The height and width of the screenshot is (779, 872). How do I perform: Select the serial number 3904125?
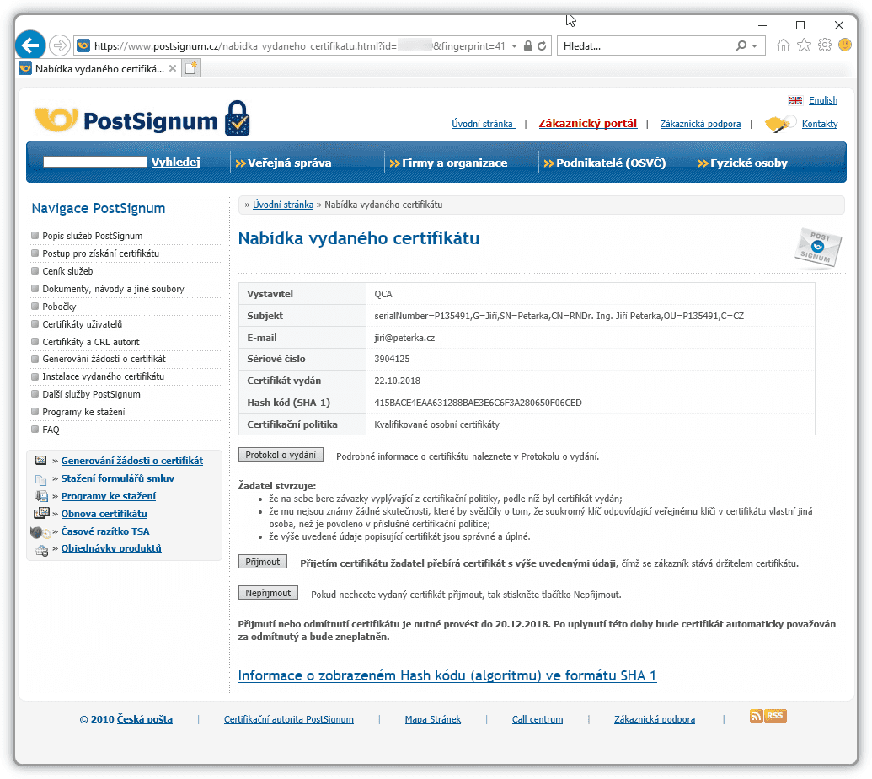[x=392, y=360]
